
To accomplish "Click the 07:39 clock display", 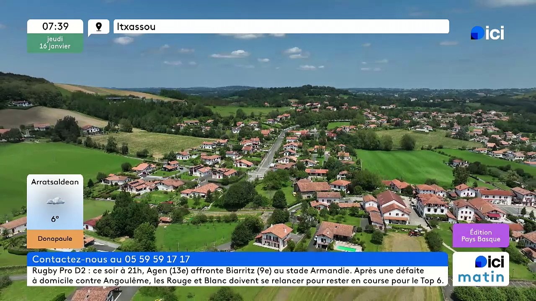I will pos(55,26).
